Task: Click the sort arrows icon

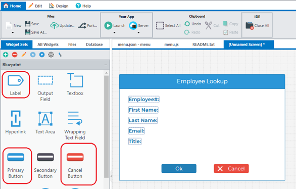Action: click(60, 55)
